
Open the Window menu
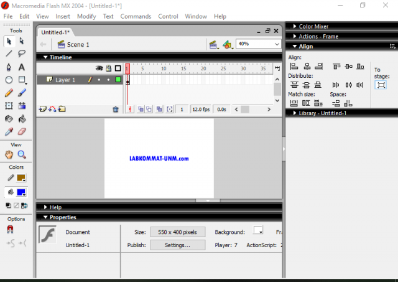[x=196, y=17]
